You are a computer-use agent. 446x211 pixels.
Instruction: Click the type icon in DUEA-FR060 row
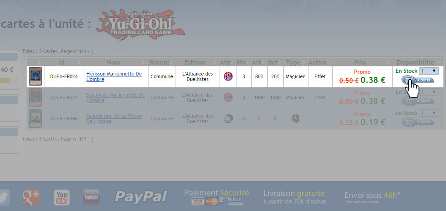[x=296, y=119]
